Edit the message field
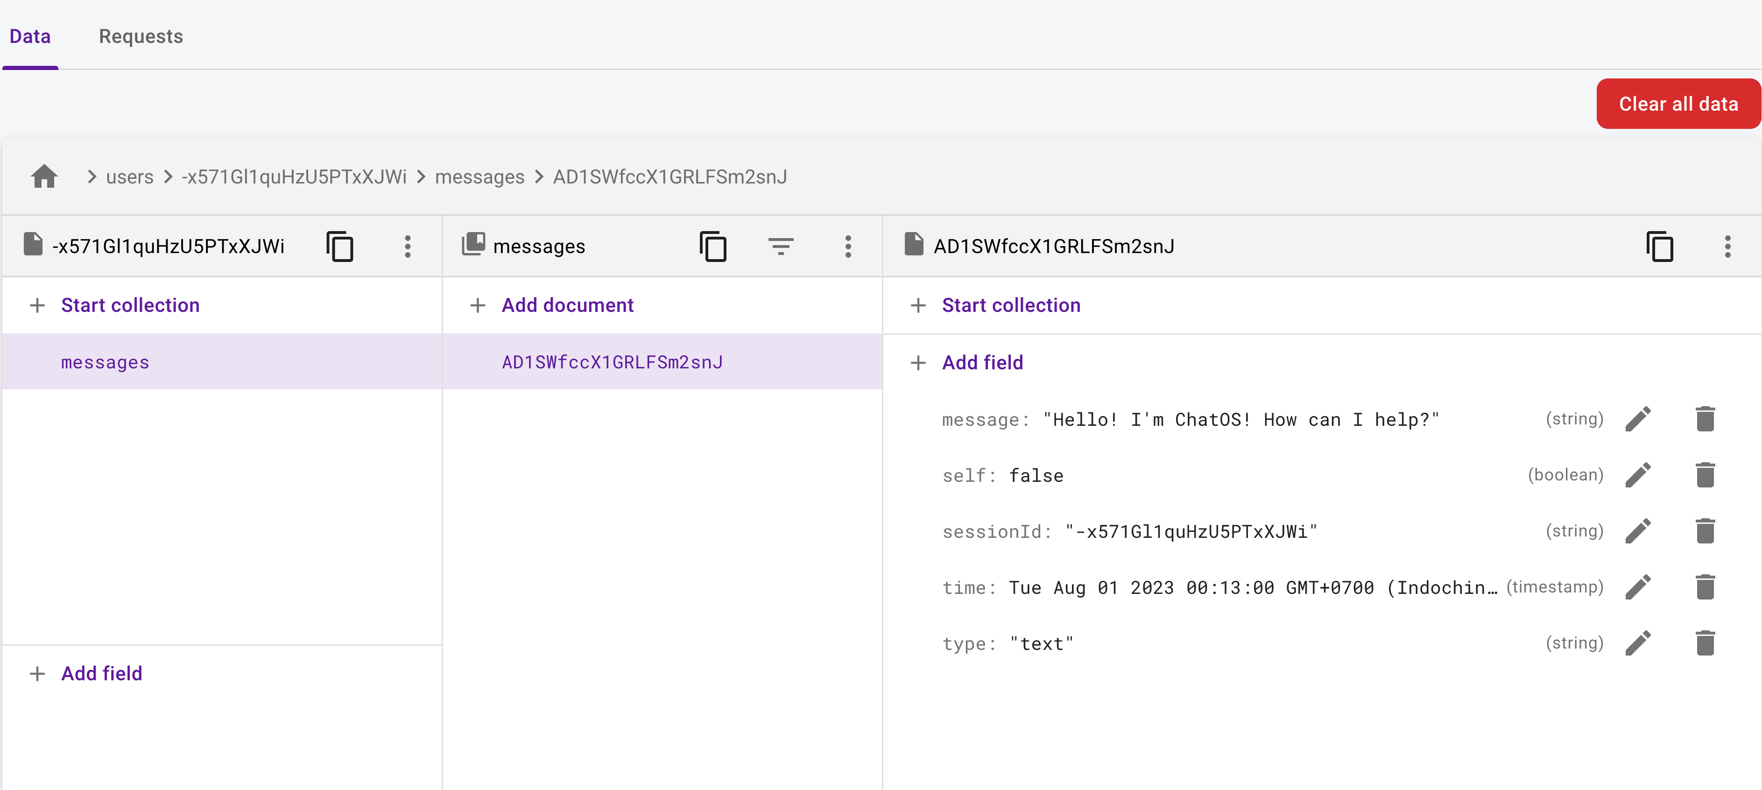This screenshot has width=1762, height=790. [1638, 419]
